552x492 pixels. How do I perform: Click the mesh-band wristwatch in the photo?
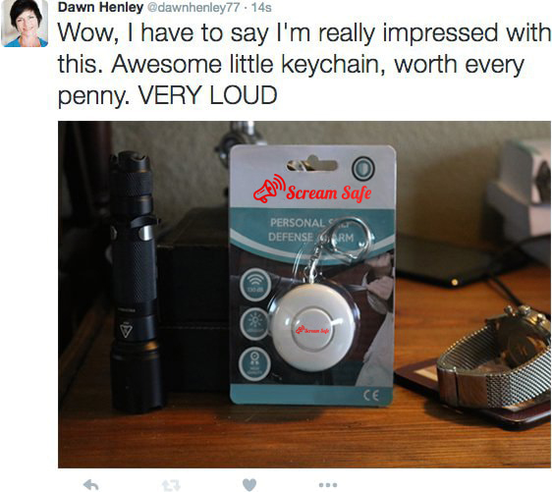coord(496,360)
